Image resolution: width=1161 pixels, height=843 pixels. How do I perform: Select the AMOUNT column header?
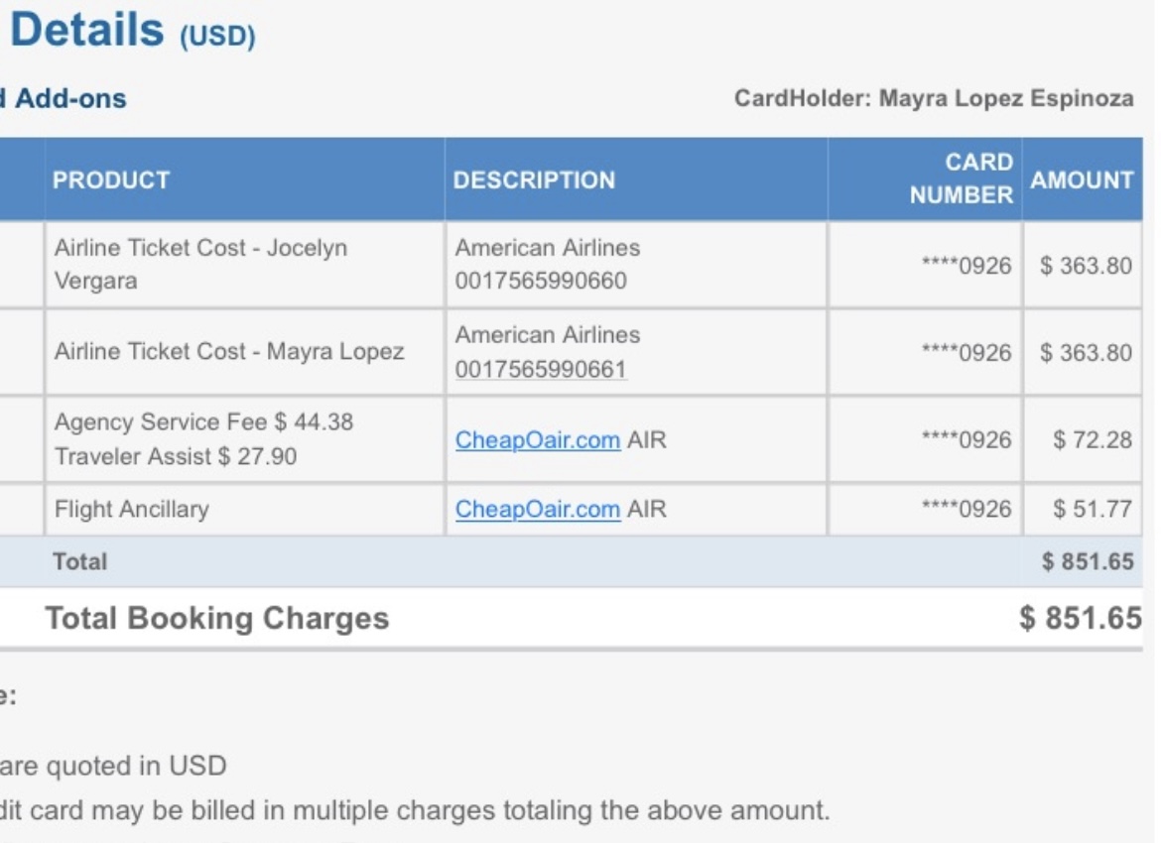1082,180
